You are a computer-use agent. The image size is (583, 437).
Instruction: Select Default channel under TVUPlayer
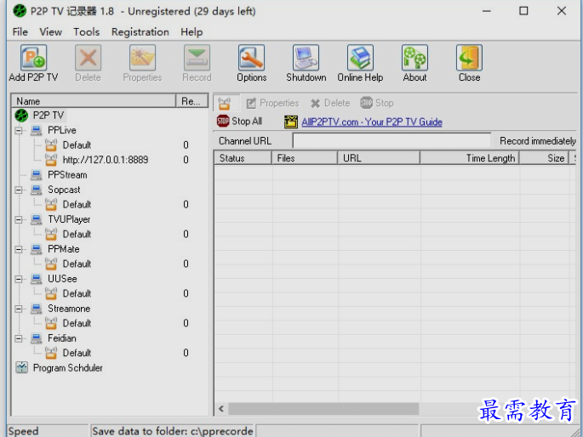coord(77,235)
